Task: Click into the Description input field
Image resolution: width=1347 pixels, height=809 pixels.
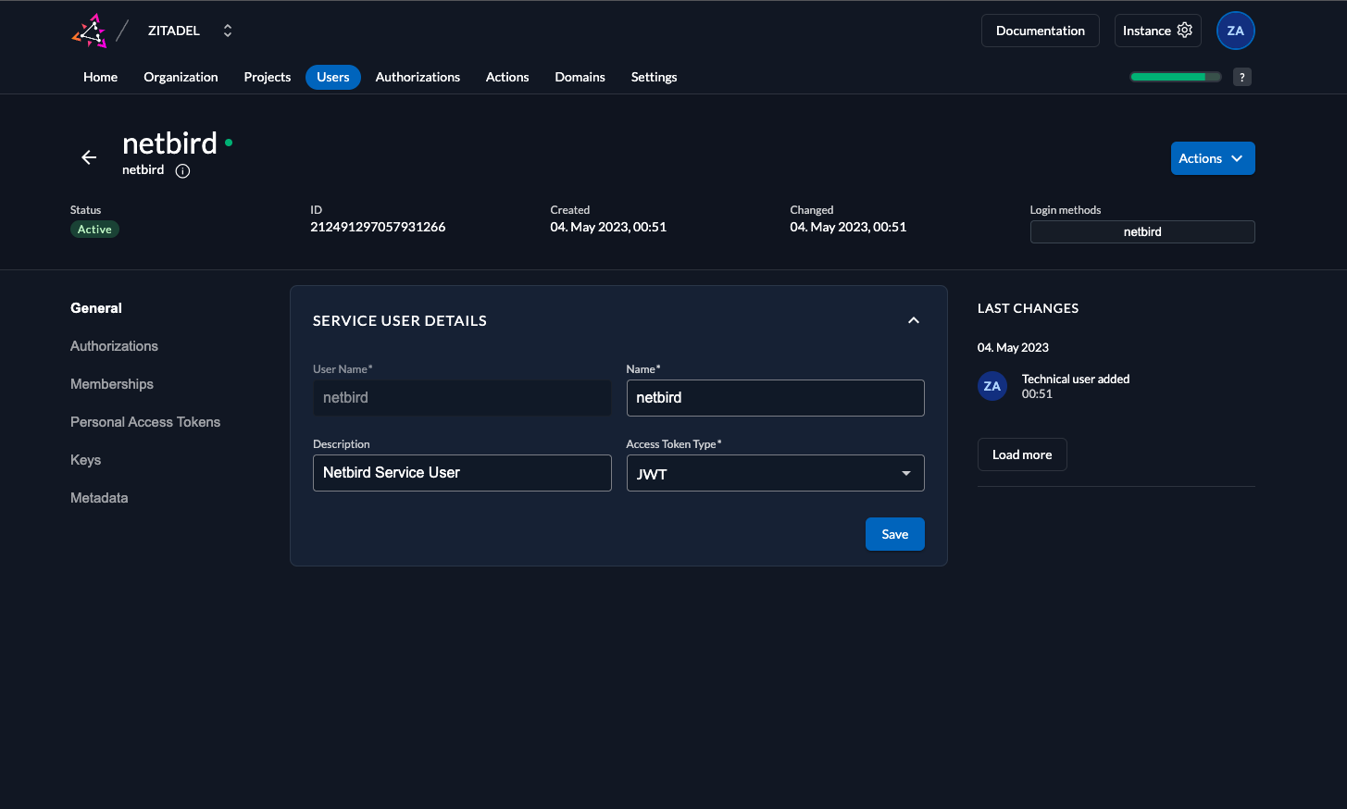Action: 462,473
